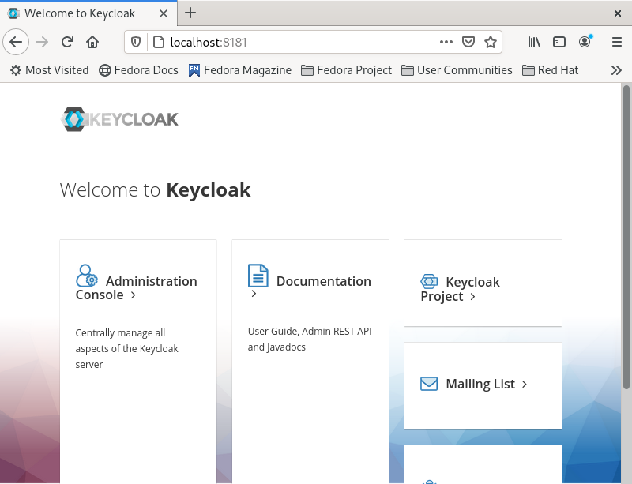Open tracking protection shield icon

click(x=136, y=42)
